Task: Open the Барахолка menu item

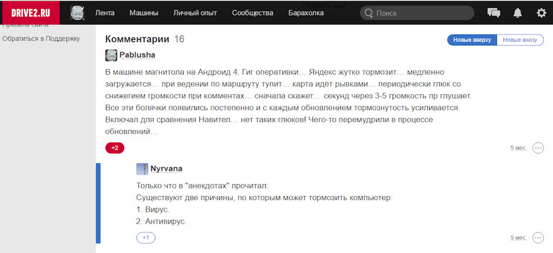Action: tap(306, 13)
